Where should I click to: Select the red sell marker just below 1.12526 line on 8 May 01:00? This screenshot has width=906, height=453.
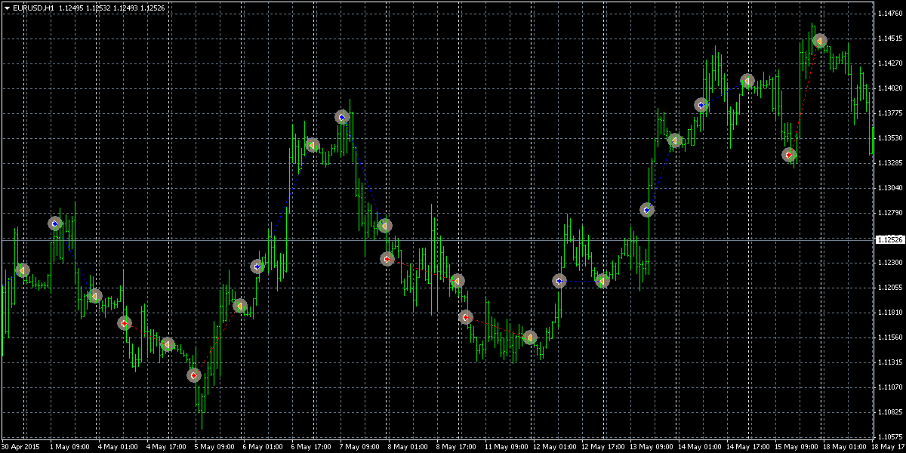tap(387, 259)
